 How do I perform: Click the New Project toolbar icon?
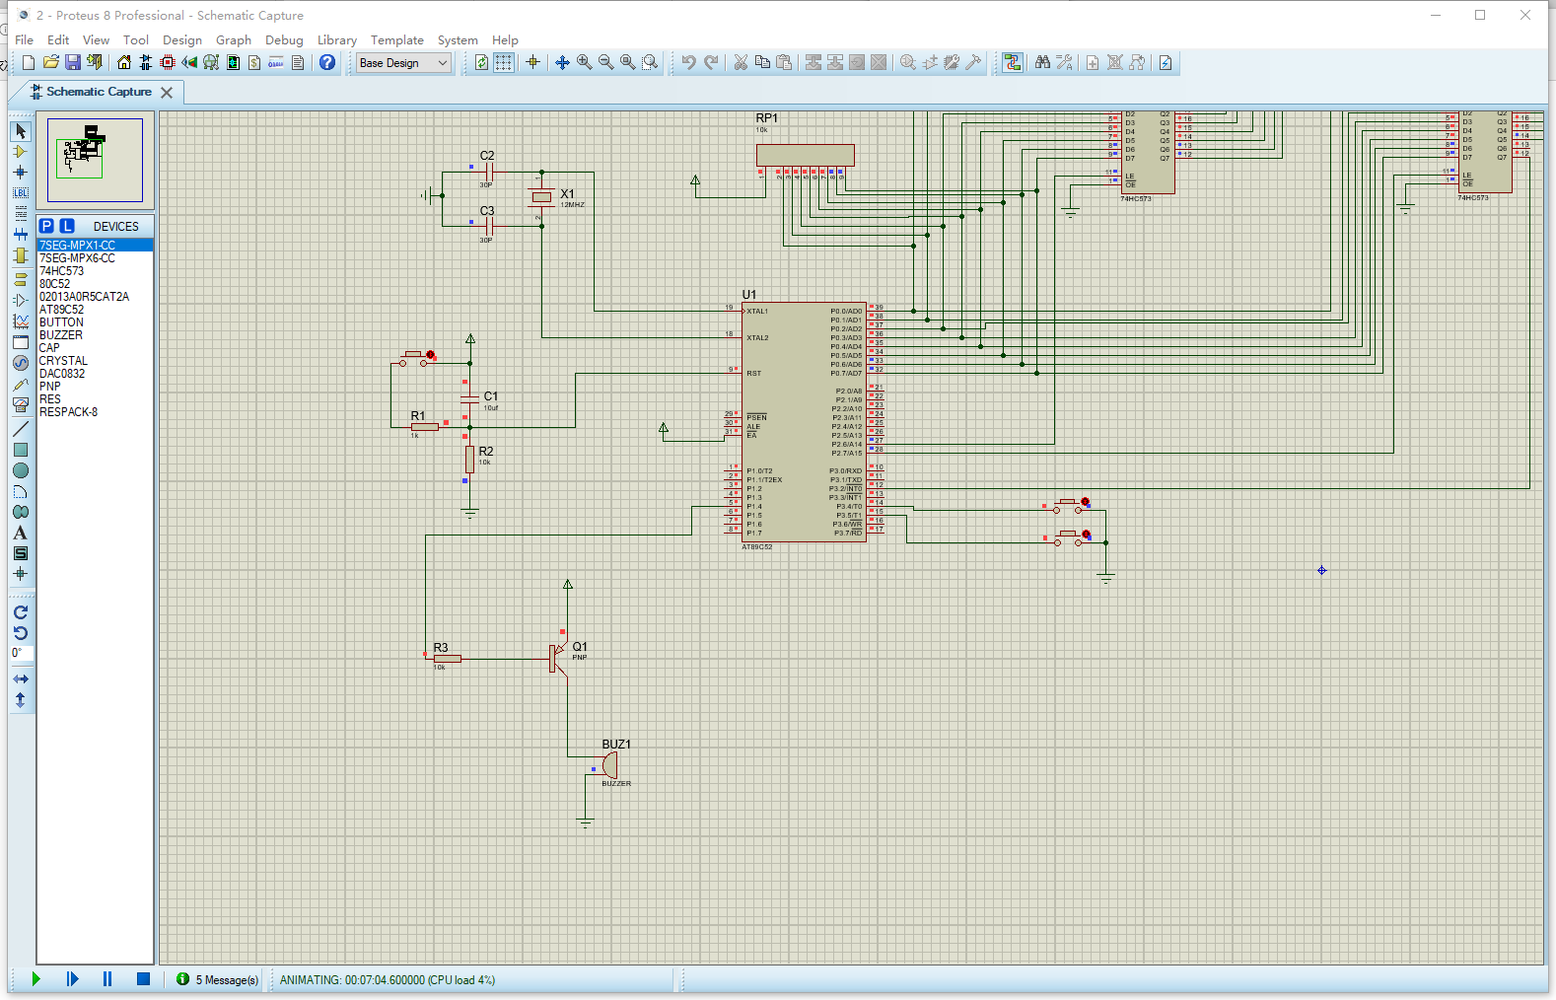point(29,62)
